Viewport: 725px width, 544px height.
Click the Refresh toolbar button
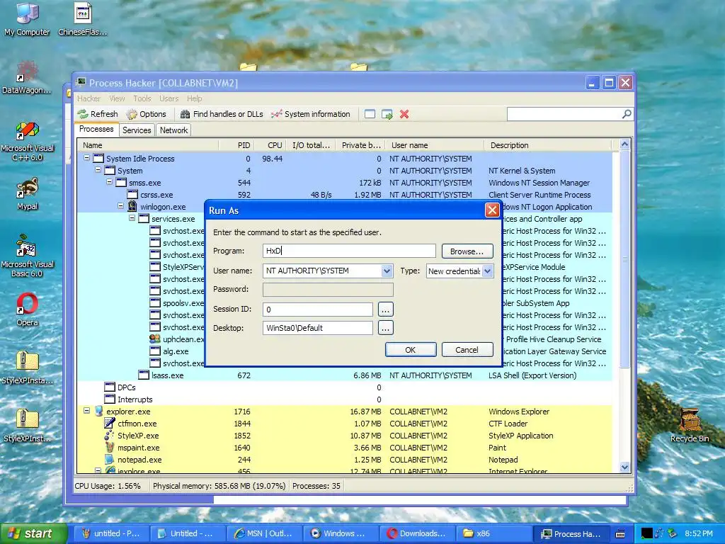[x=98, y=114]
